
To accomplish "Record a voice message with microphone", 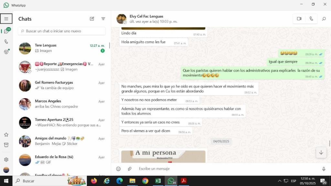I will [324, 169].
